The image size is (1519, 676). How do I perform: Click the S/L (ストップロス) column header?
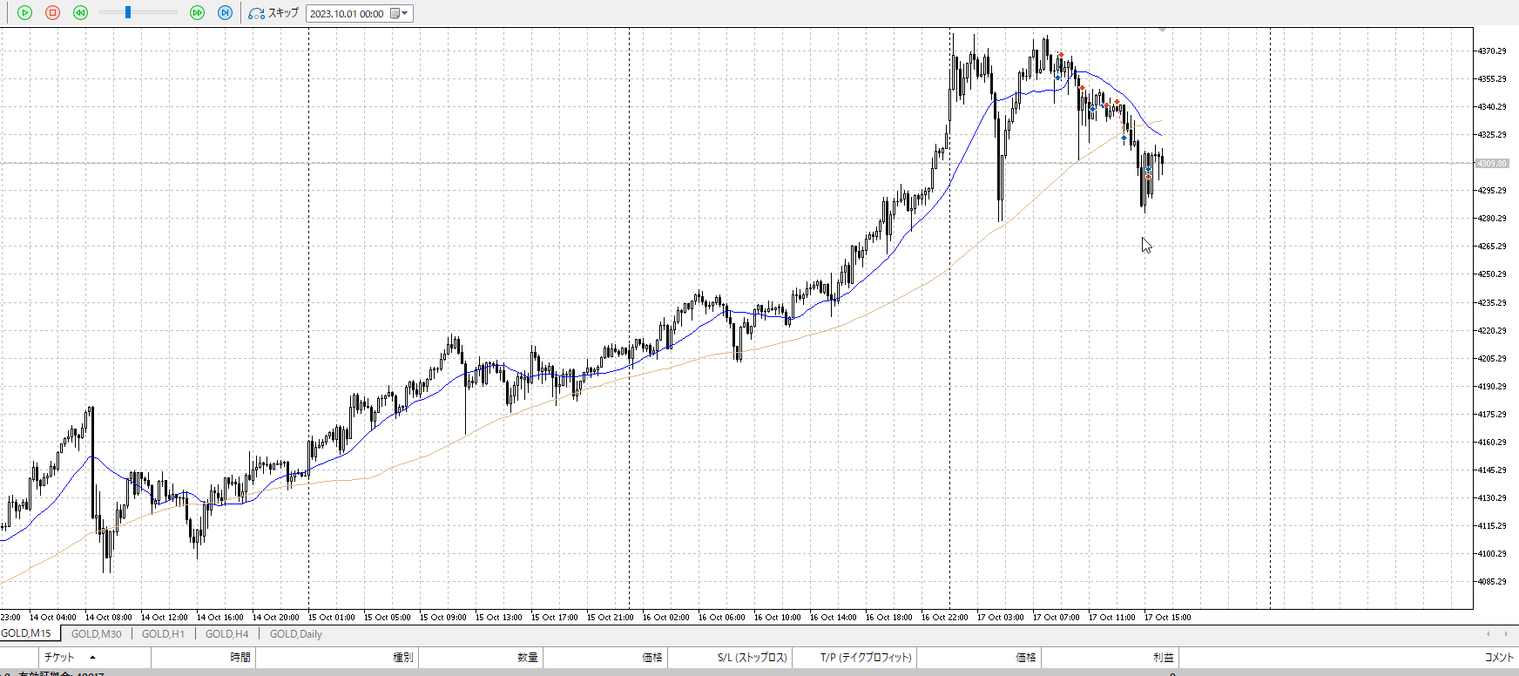752,658
